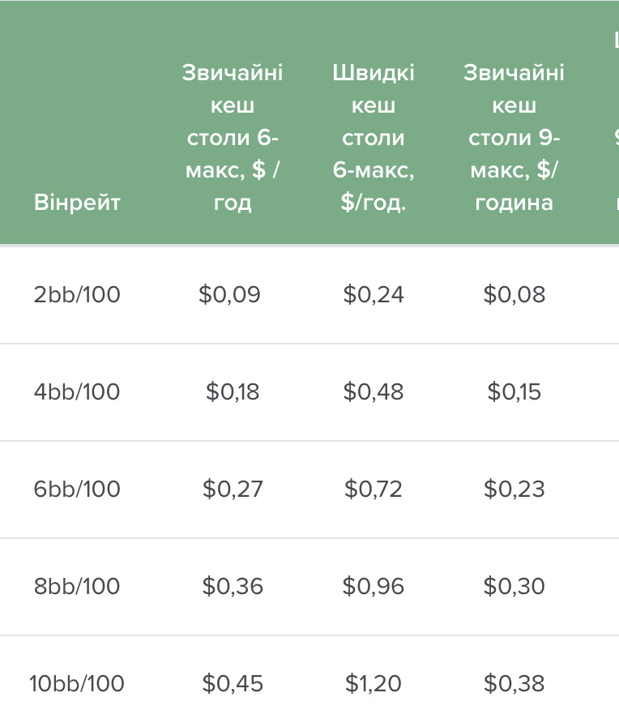
Task: Select the $0,48 value cell
Action: pyautogui.click(x=374, y=391)
